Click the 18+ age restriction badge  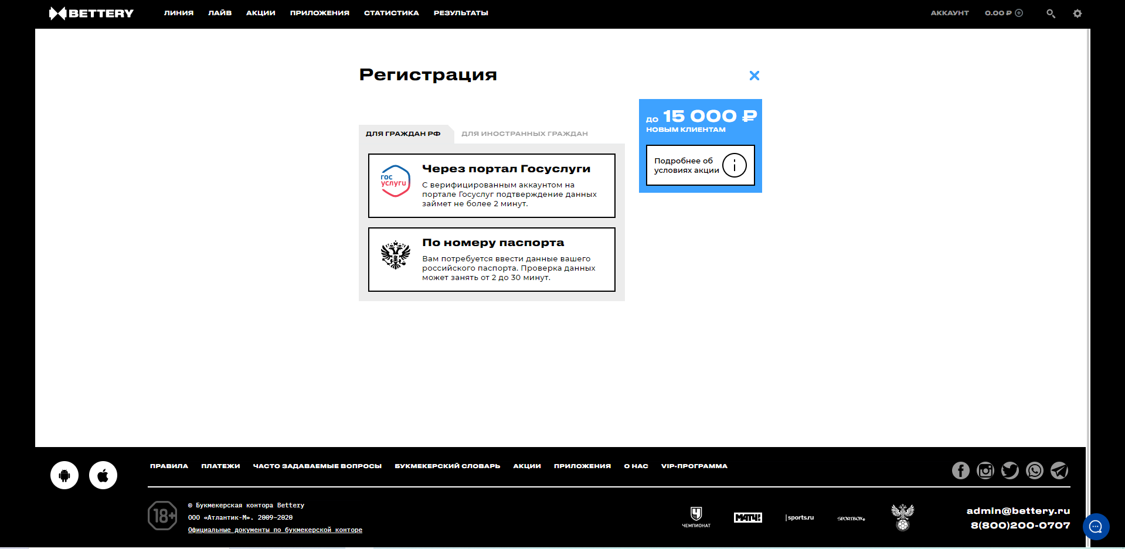coord(162,516)
